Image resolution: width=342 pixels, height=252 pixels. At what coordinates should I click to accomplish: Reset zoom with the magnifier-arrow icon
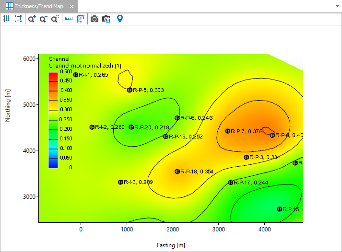pos(55,19)
